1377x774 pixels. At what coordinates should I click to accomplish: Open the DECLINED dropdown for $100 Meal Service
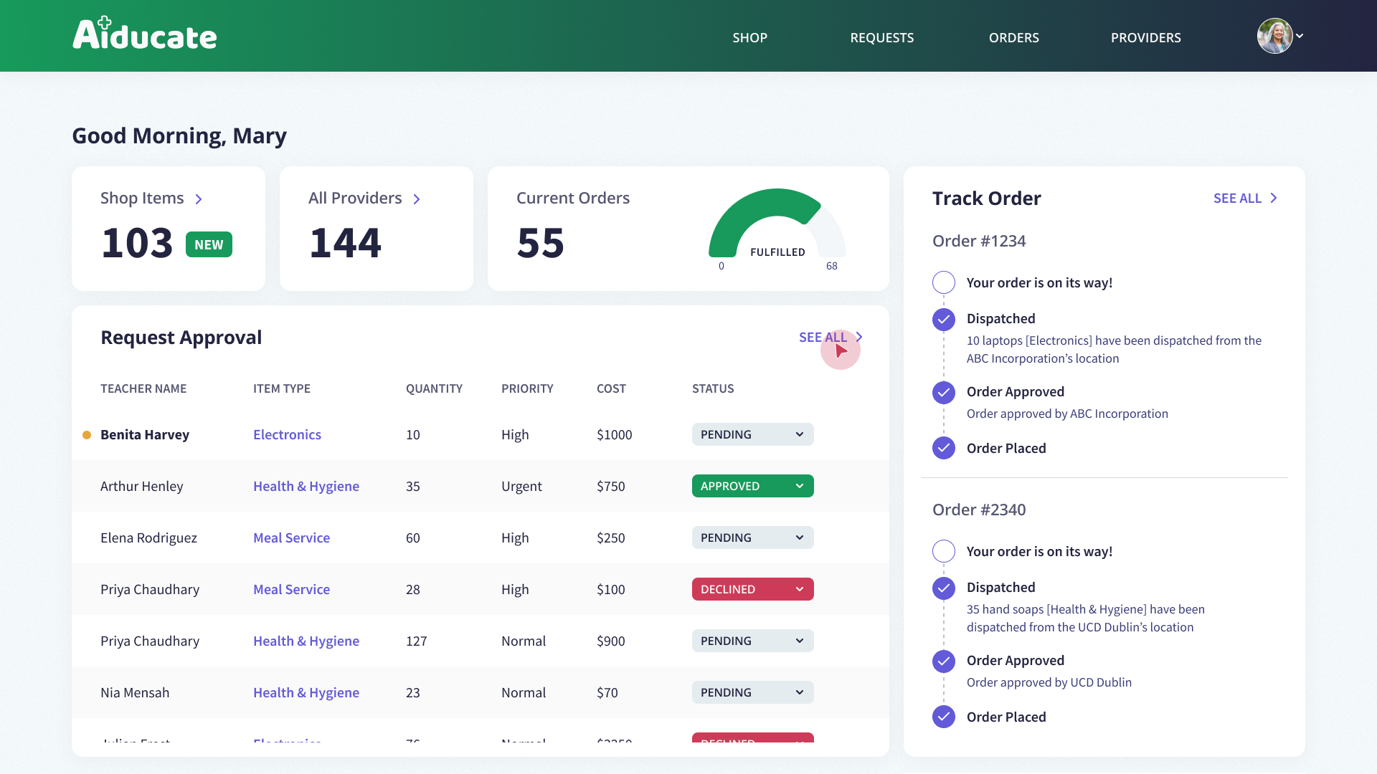[752, 589]
